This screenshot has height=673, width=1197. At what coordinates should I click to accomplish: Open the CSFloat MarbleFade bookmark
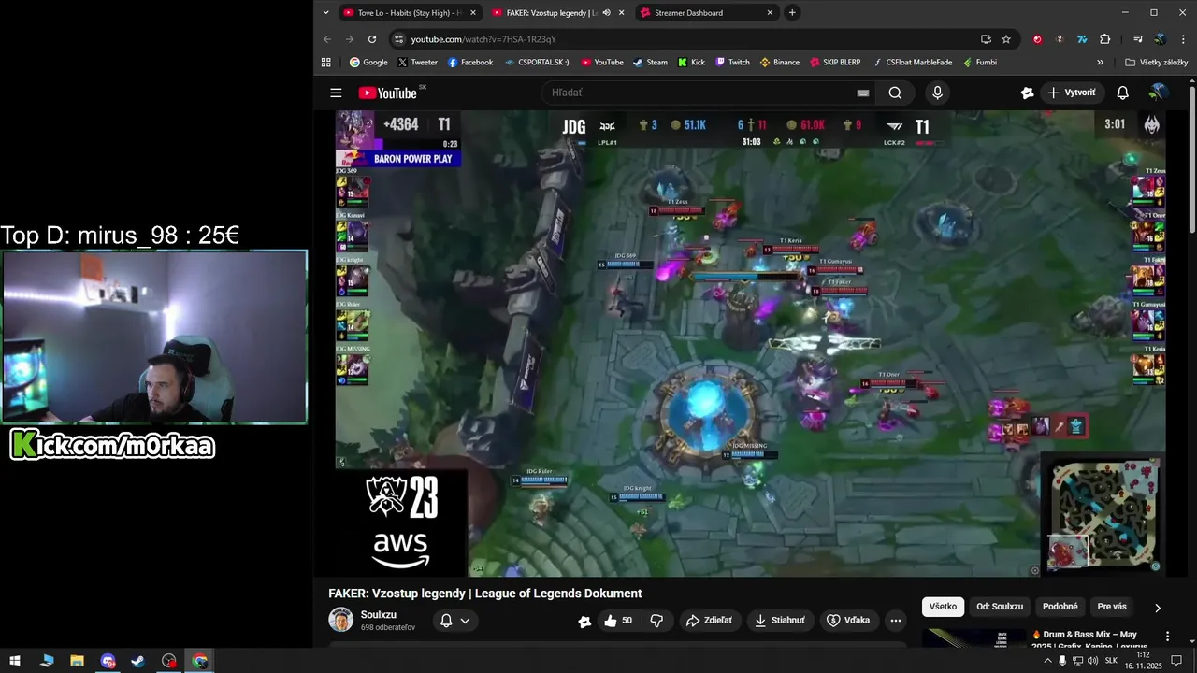pyautogui.click(x=912, y=63)
